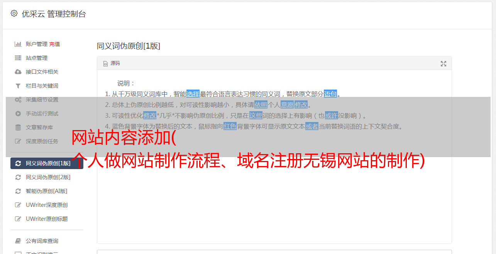Click the book icon for 公有词库查询

[18, 241]
